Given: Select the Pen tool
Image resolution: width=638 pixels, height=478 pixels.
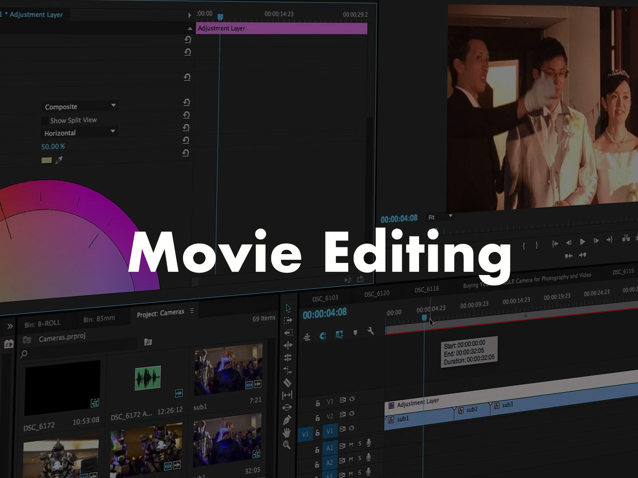Looking at the screenshot, I should (x=287, y=420).
